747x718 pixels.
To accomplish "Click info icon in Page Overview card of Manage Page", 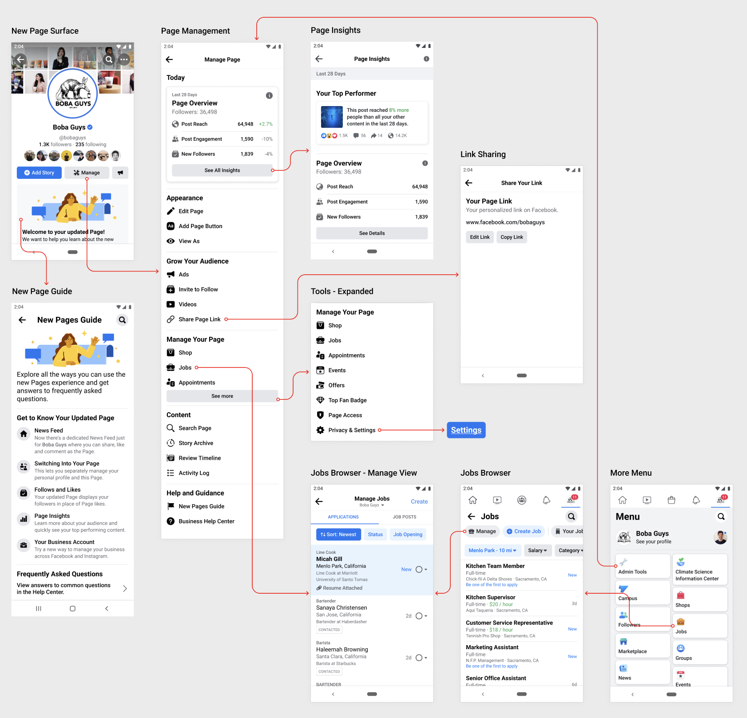I will click(269, 95).
